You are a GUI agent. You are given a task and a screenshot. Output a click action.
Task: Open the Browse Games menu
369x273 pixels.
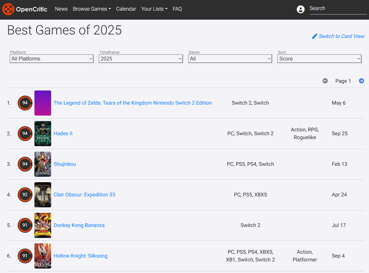92,9
